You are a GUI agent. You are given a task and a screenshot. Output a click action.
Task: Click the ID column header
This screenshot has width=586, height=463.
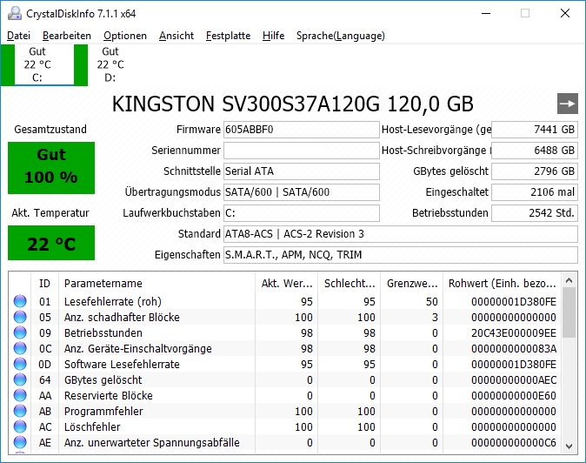44,284
